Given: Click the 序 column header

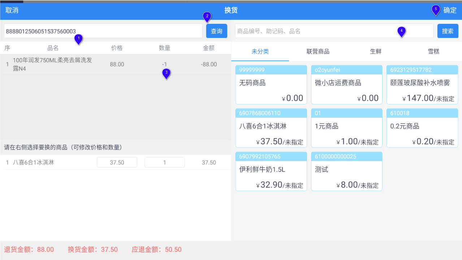Looking at the screenshot, I should (x=7, y=48).
